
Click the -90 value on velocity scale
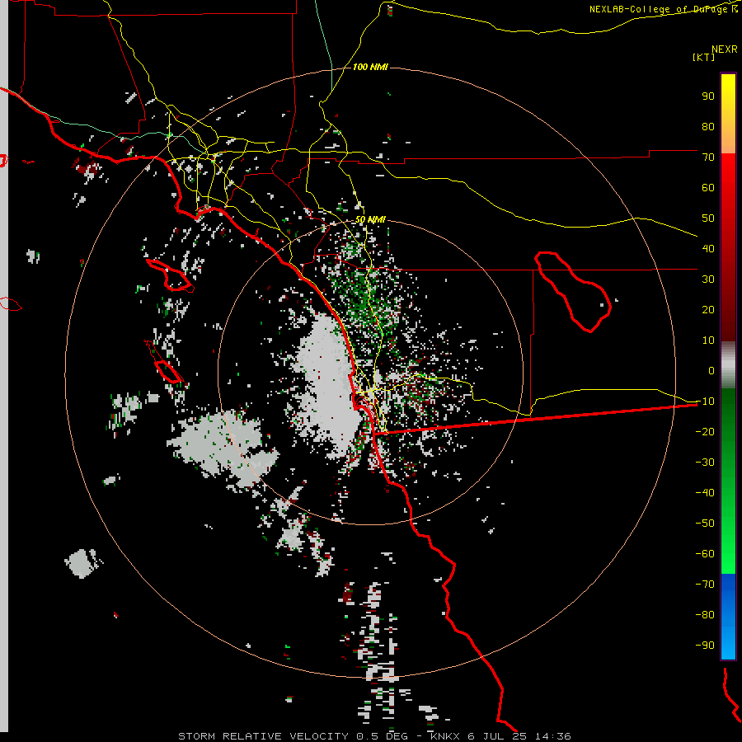[x=705, y=646]
